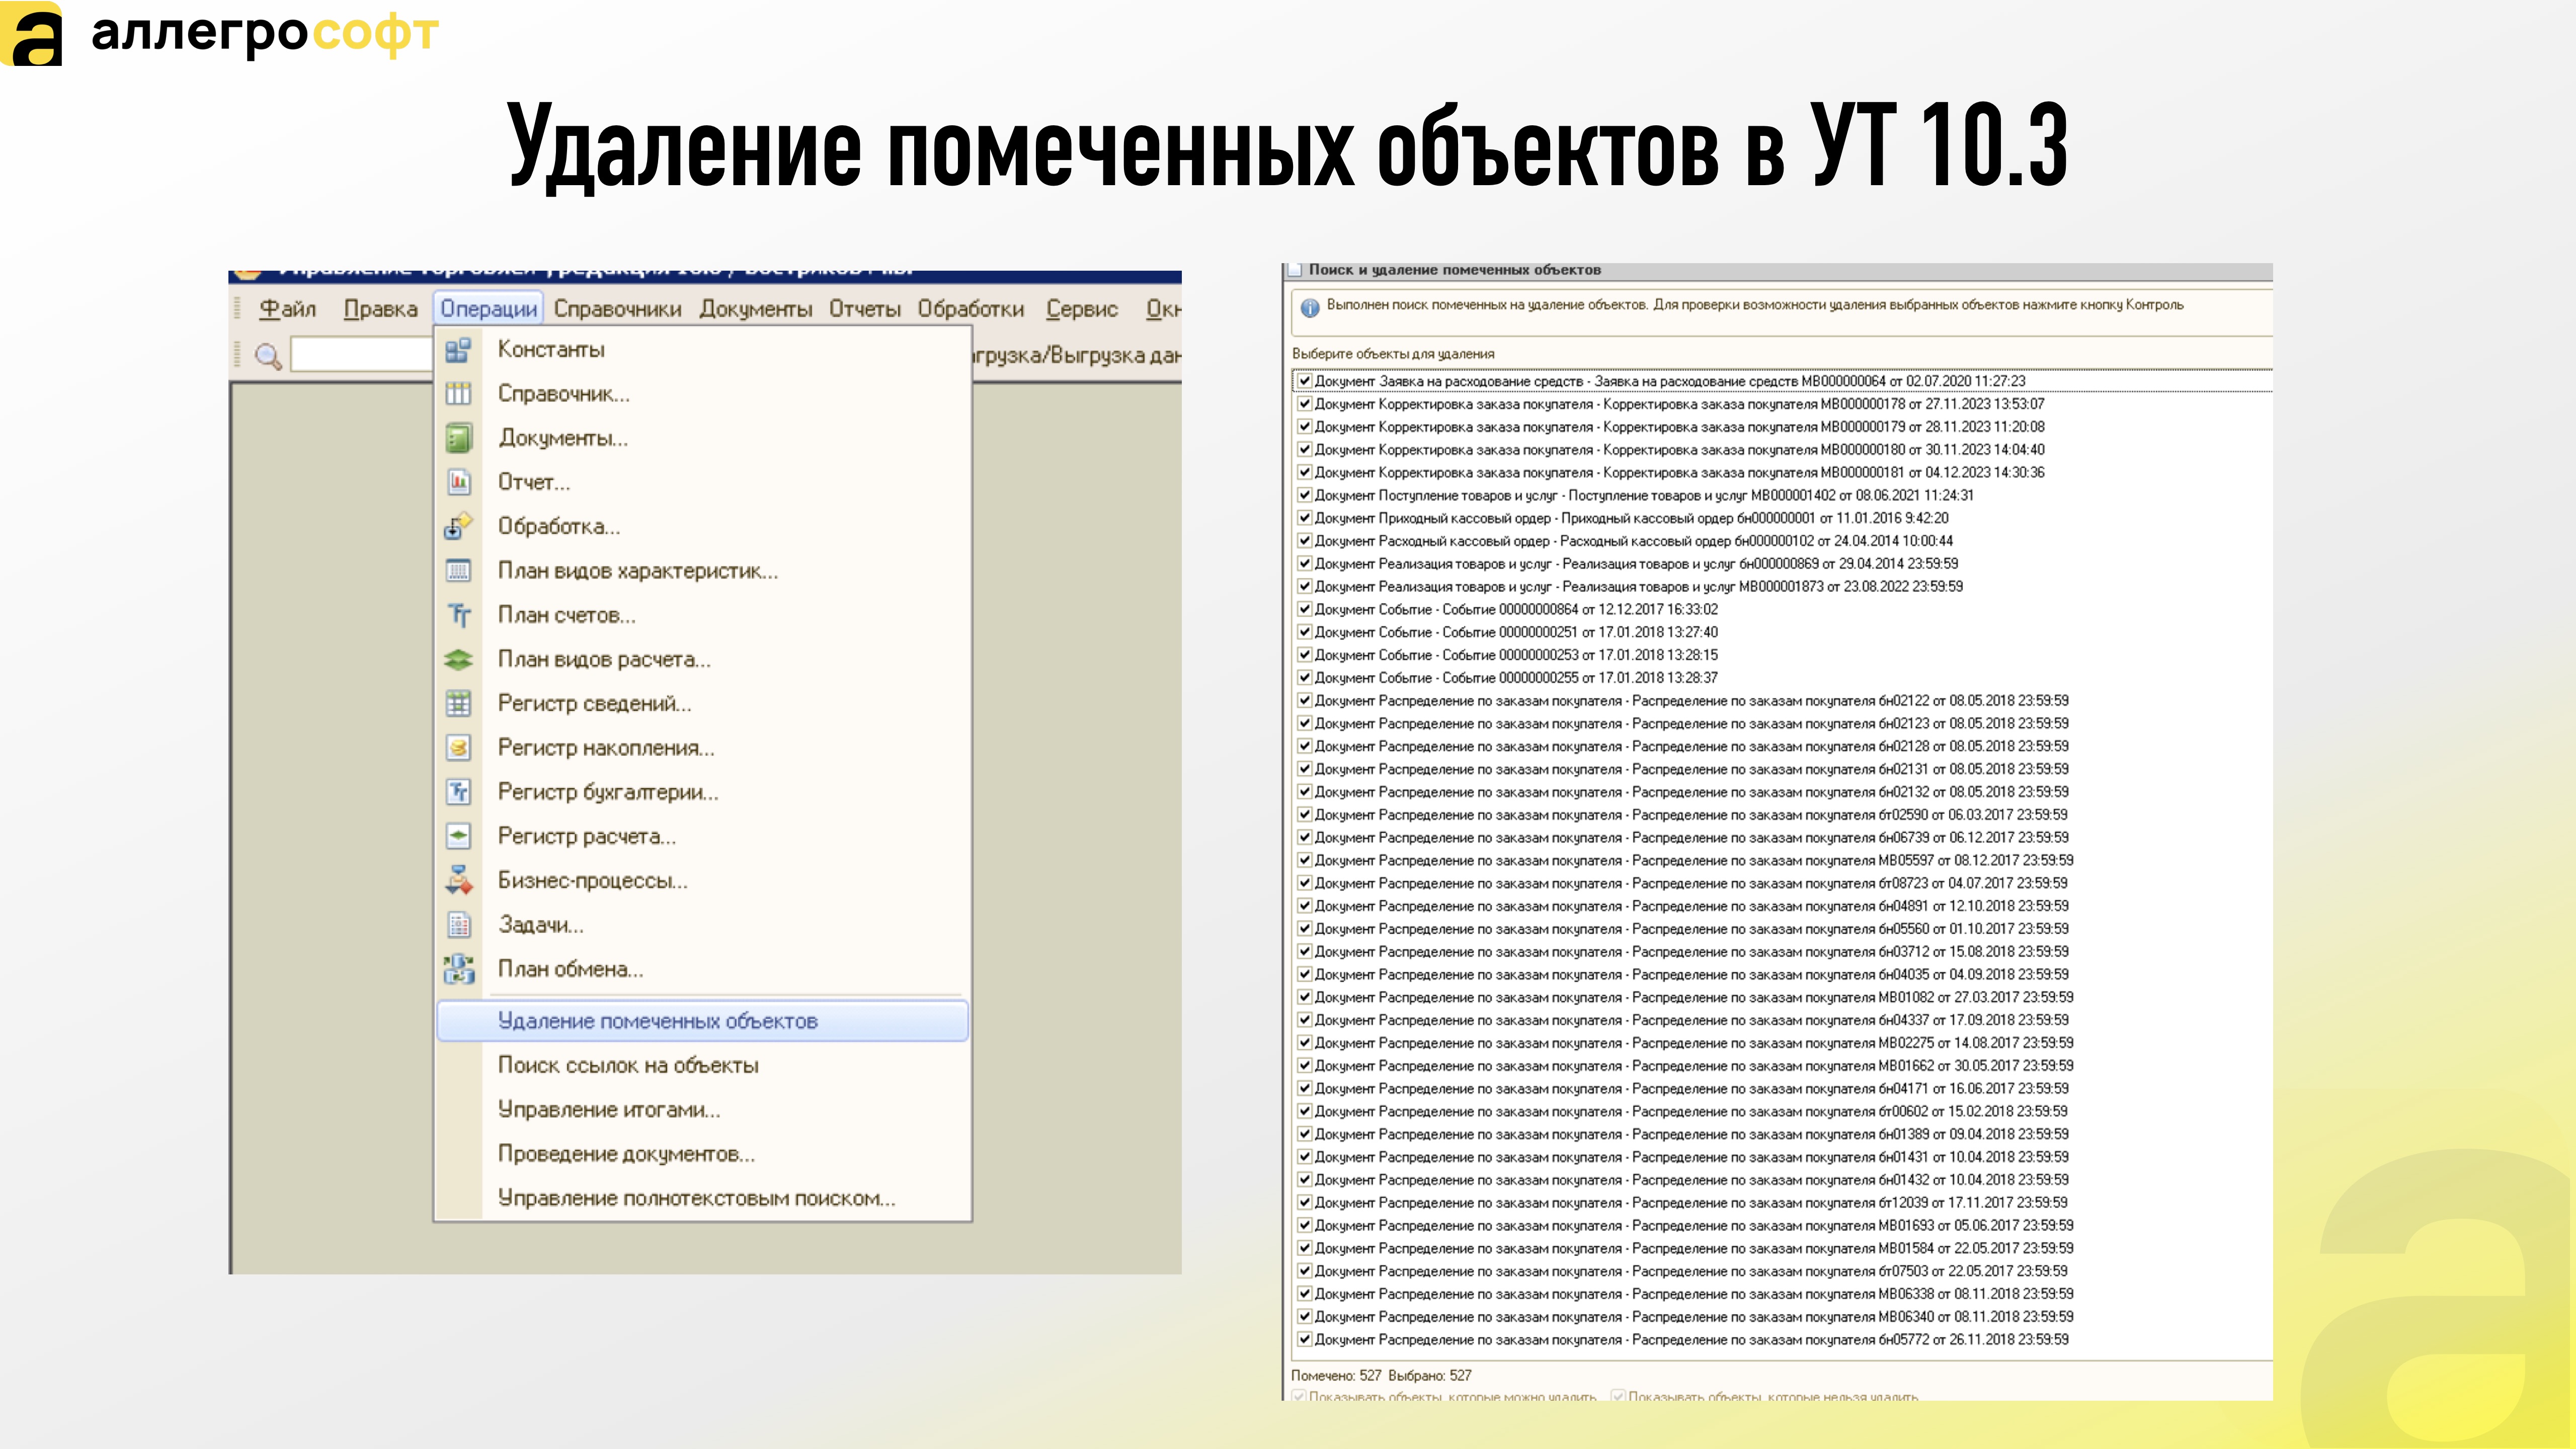The height and width of the screenshot is (1449, 2576).
Task: Choose Управление итогами menu entry
Action: (609, 1110)
